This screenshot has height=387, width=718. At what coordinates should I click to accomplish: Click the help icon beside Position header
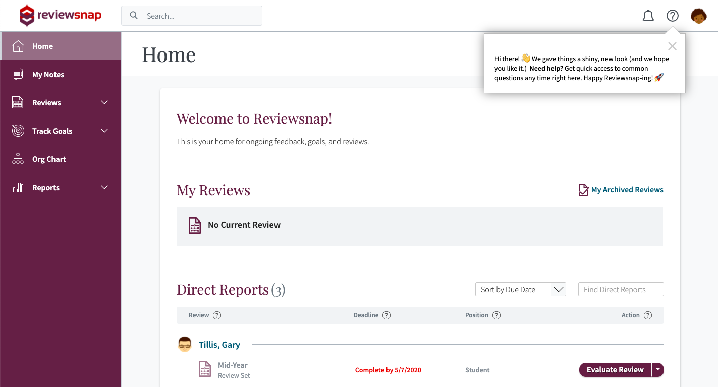click(496, 315)
